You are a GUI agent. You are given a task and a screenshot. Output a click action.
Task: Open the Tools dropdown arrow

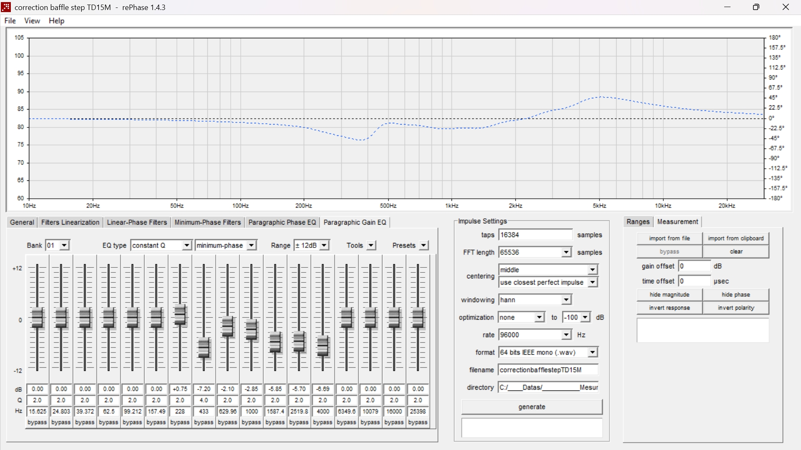371,245
